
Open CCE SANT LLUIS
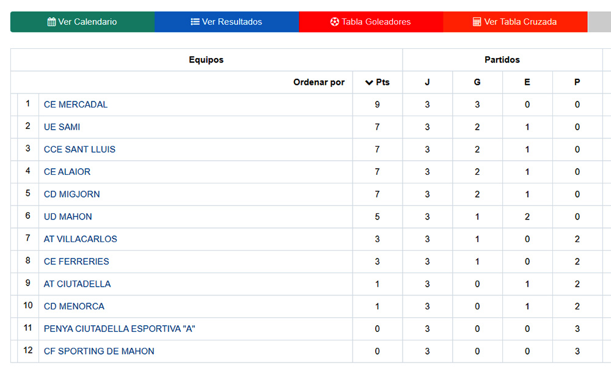(79, 149)
